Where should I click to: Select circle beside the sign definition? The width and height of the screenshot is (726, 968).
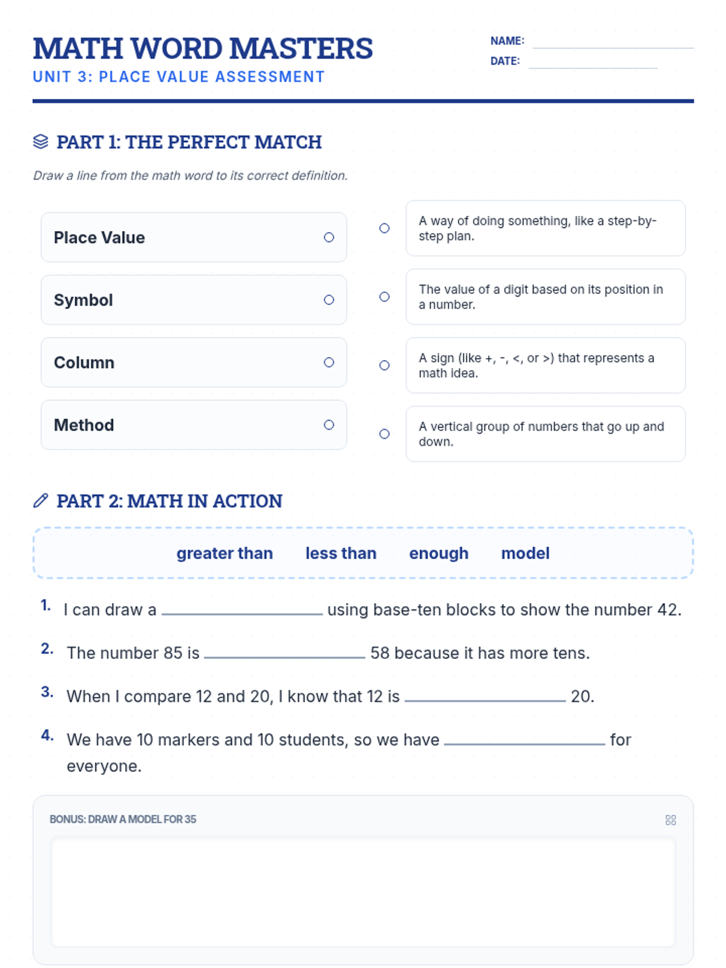coord(384,365)
